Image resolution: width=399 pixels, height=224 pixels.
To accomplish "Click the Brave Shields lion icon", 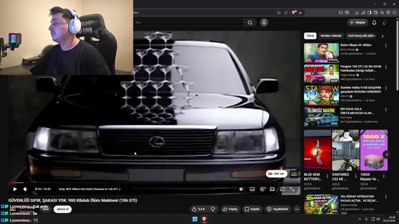I will click(294, 12).
